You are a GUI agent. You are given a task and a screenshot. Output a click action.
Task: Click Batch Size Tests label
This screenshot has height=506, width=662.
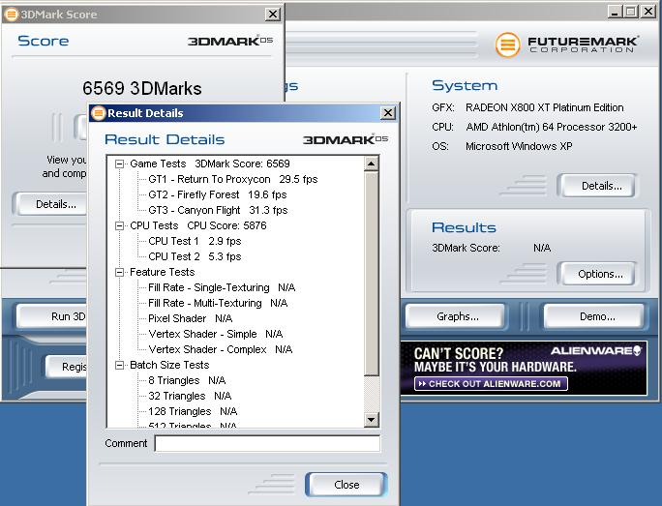pyautogui.click(x=169, y=365)
